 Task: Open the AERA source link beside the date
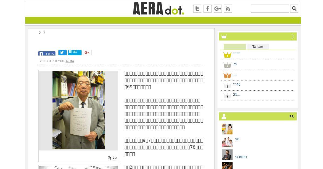[70, 61]
